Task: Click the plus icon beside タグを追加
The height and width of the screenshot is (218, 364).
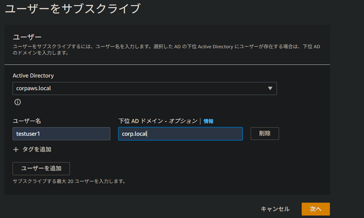Action: 16,149
